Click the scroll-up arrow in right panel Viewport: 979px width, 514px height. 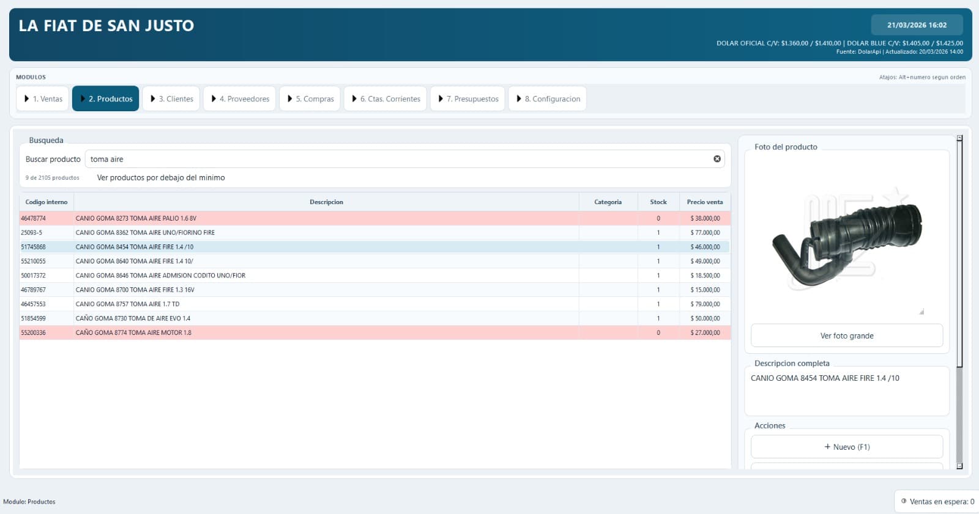point(959,138)
